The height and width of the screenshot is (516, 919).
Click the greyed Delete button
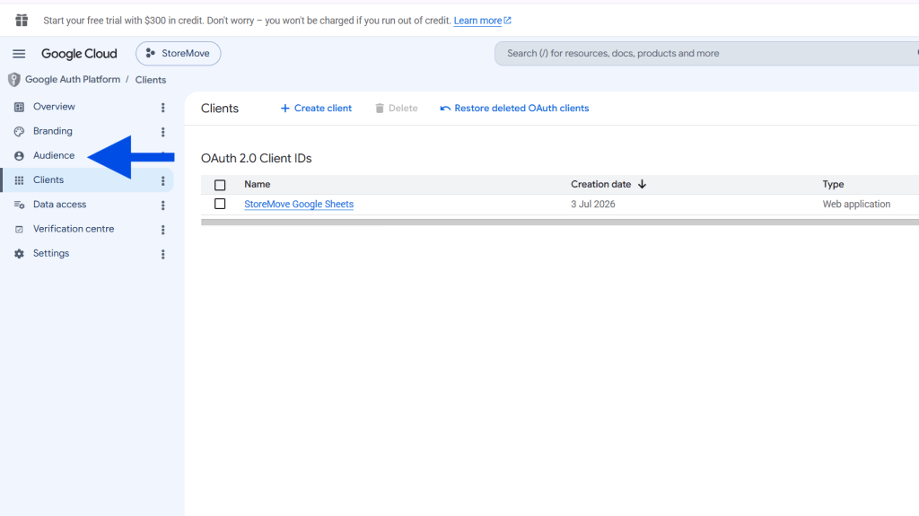tap(396, 109)
